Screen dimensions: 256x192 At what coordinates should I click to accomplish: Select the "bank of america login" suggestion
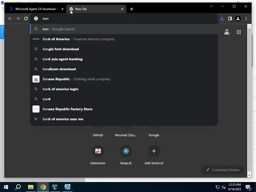point(124,89)
